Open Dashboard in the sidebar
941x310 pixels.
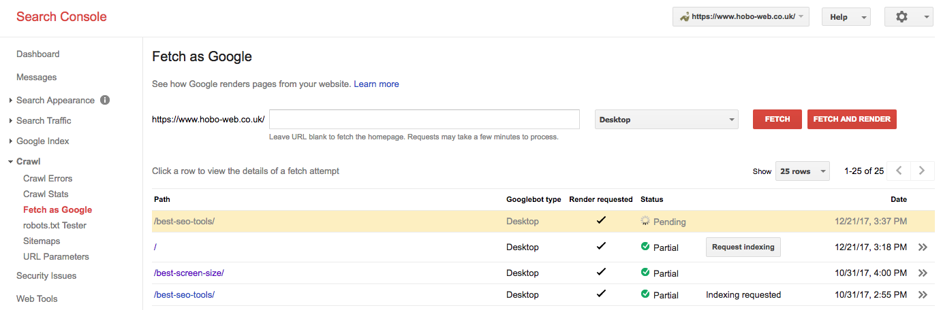tap(38, 54)
